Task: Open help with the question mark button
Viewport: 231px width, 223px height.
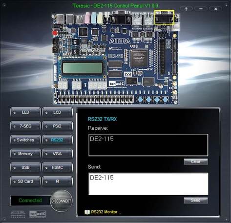Action: point(186,9)
